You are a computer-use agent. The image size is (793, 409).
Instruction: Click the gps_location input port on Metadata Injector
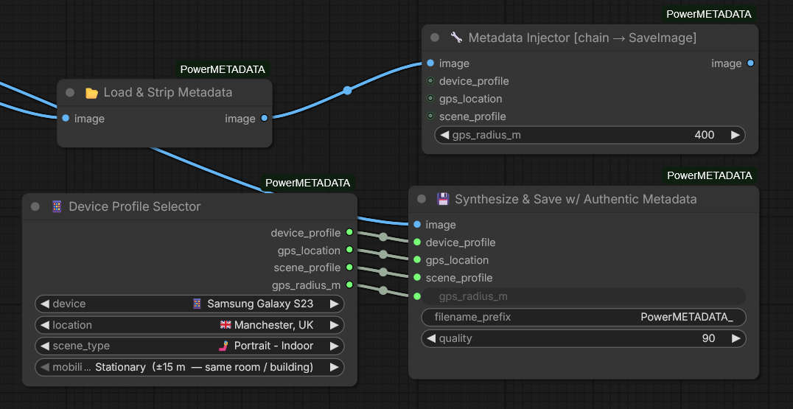430,99
